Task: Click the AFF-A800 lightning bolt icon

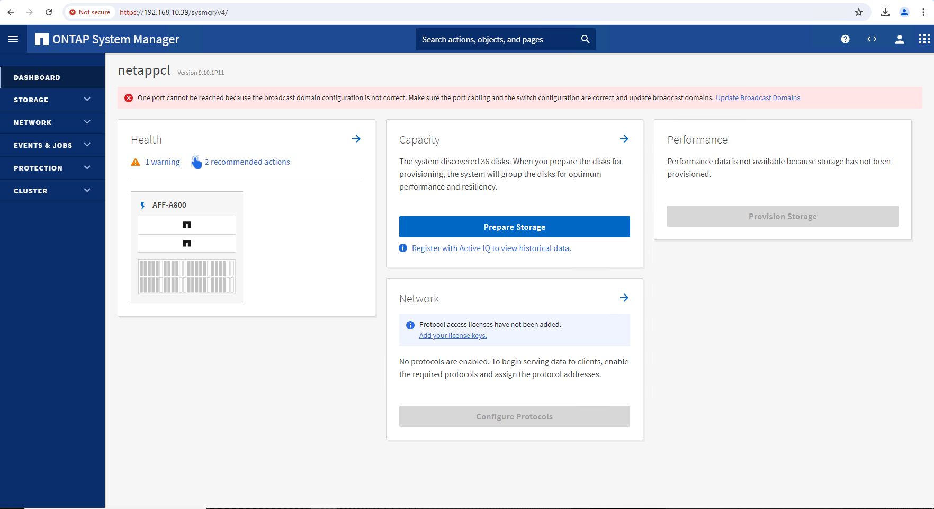Action: (142, 205)
